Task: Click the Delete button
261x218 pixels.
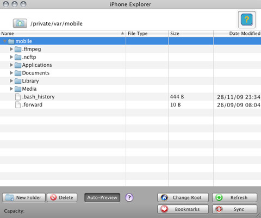Action: point(62,197)
